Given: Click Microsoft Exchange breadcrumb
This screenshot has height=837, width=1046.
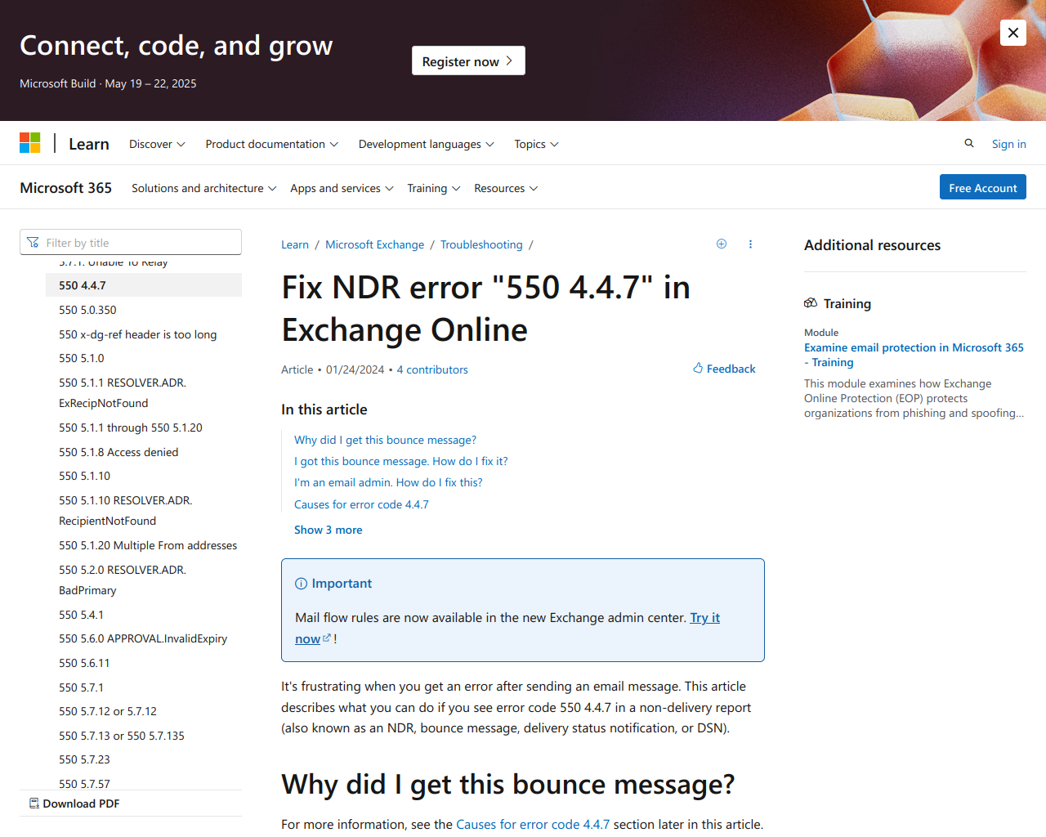Looking at the screenshot, I should click(374, 244).
